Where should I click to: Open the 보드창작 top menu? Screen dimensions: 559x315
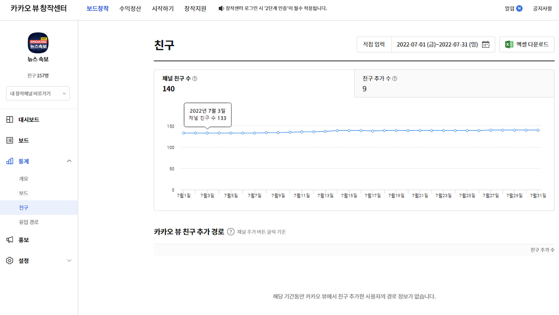(x=97, y=8)
